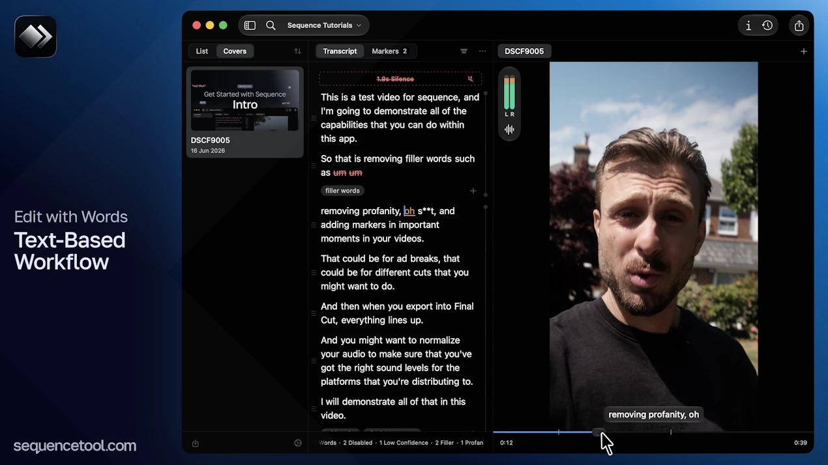Click the 'removing profanity, oh' scrub tooltip

click(x=653, y=414)
